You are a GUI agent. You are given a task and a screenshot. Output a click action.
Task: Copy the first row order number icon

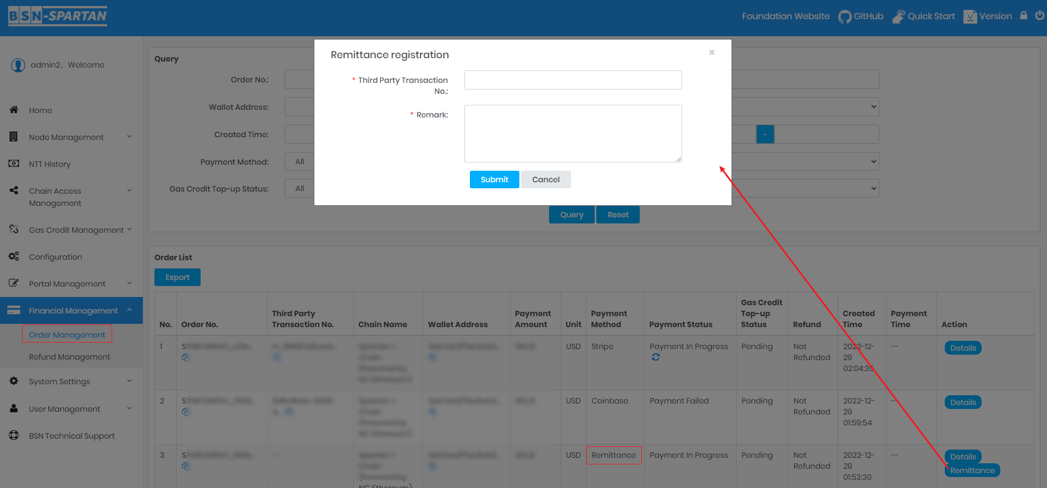pos(185,357)
